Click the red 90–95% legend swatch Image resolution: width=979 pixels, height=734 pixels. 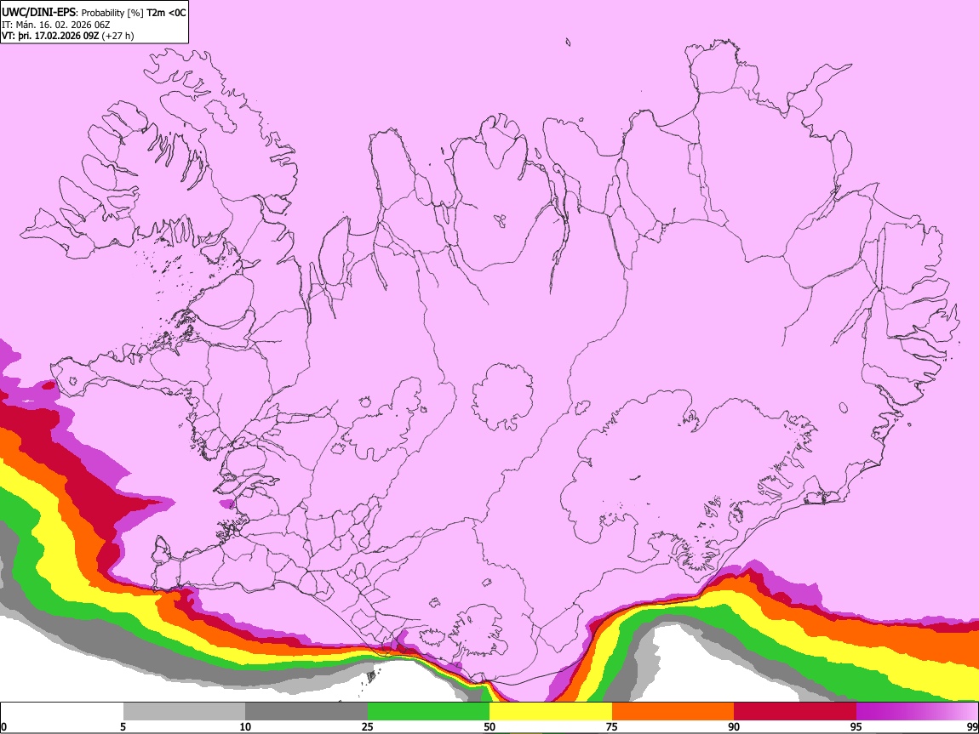pos(795,712)
